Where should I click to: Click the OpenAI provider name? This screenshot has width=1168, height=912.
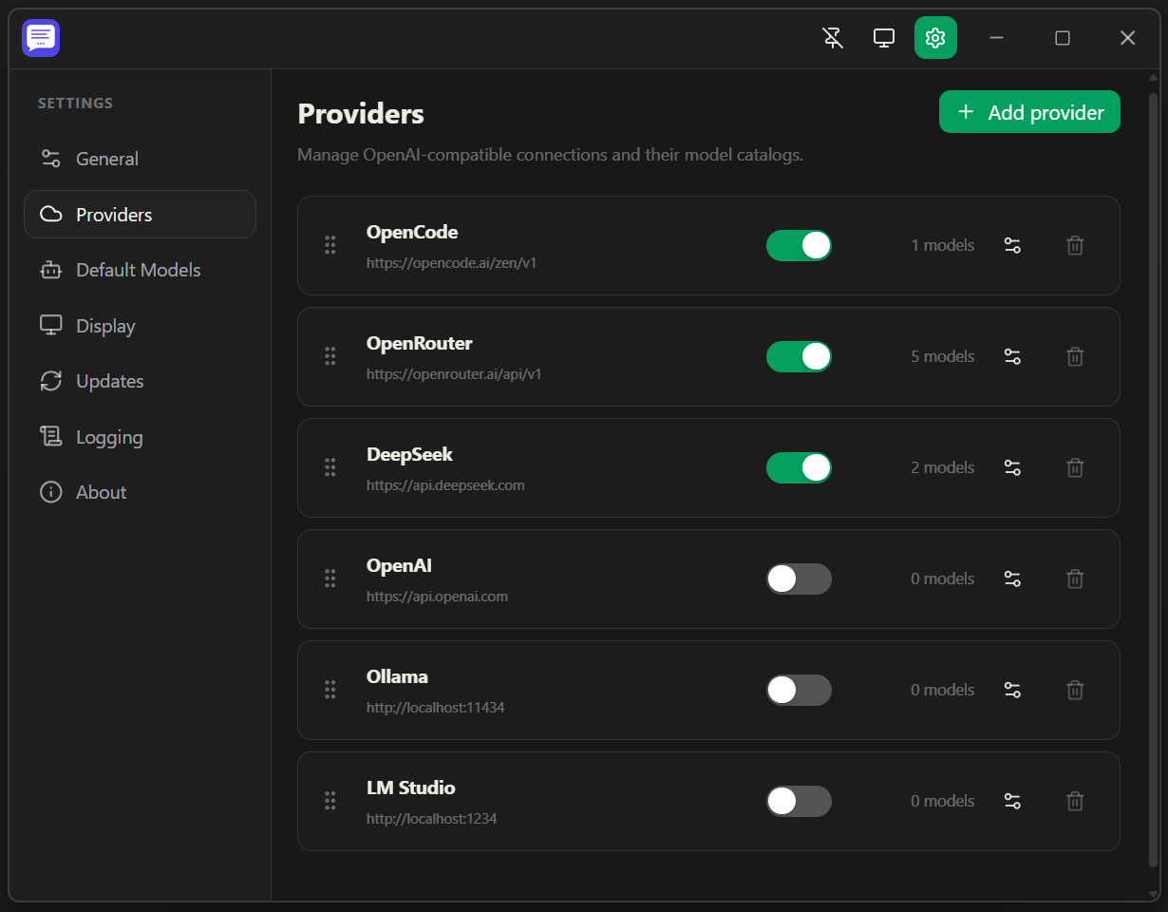(x=399, y=565)
